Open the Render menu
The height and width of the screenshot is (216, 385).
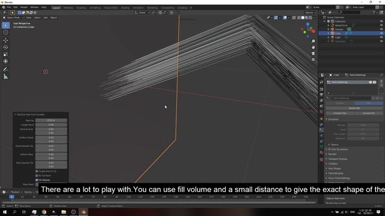tap(24, 7)
